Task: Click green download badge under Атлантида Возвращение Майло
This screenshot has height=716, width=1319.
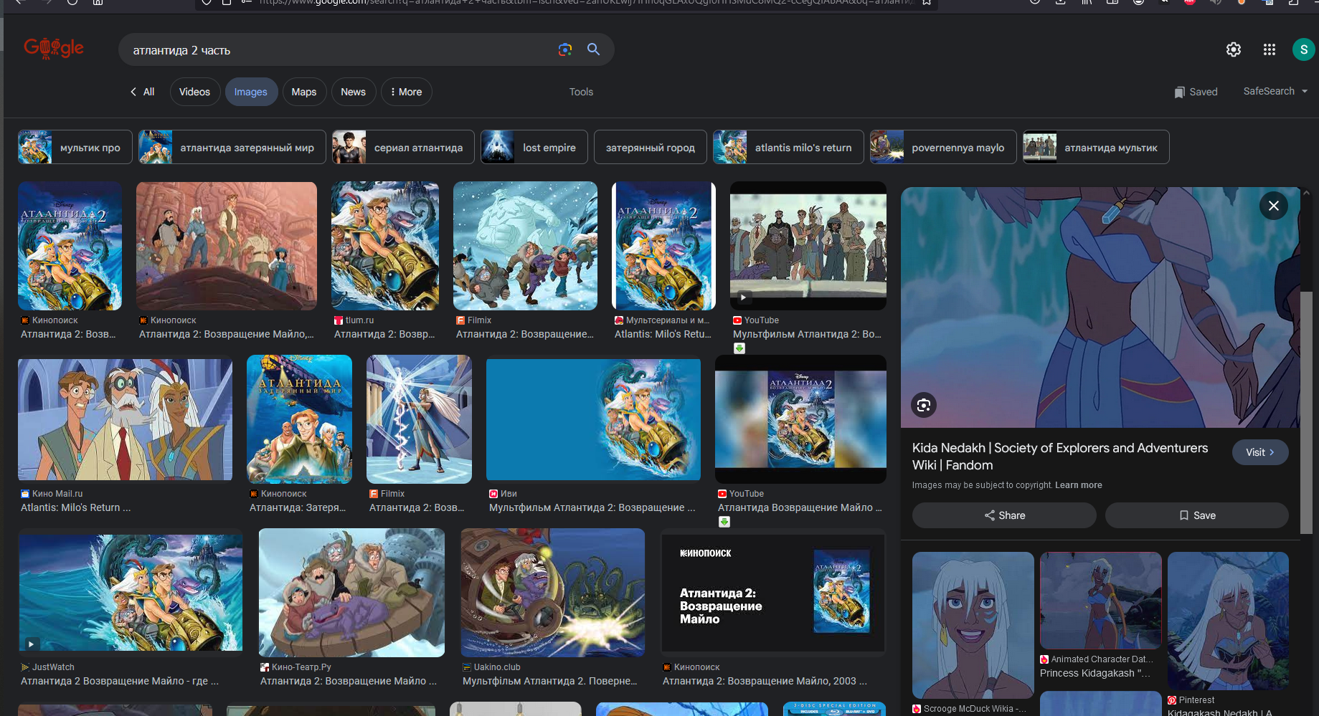Action: (x=724, y=522)
